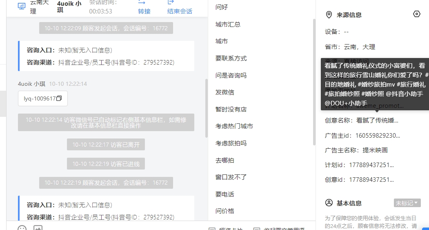Choose the 窗口发不了 quick reply
The image size is (429, 230).
click(x=231, y=177)
